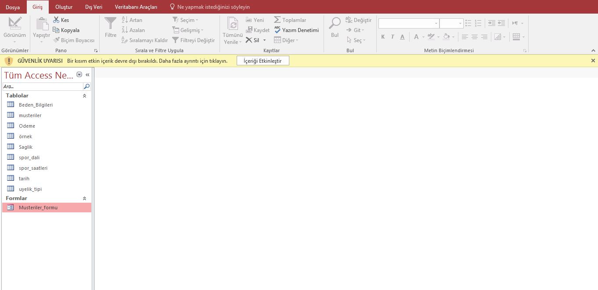Collapse the Tablolar group
The image size is (598, 290).
point(85,96)
